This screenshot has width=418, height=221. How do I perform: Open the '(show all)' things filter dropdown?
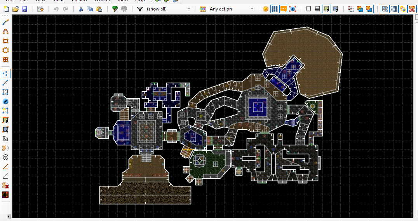[169, 9]
